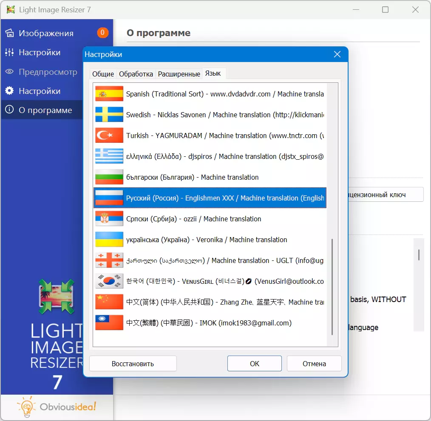Click the Russian flag icon

tap(109, 198)
